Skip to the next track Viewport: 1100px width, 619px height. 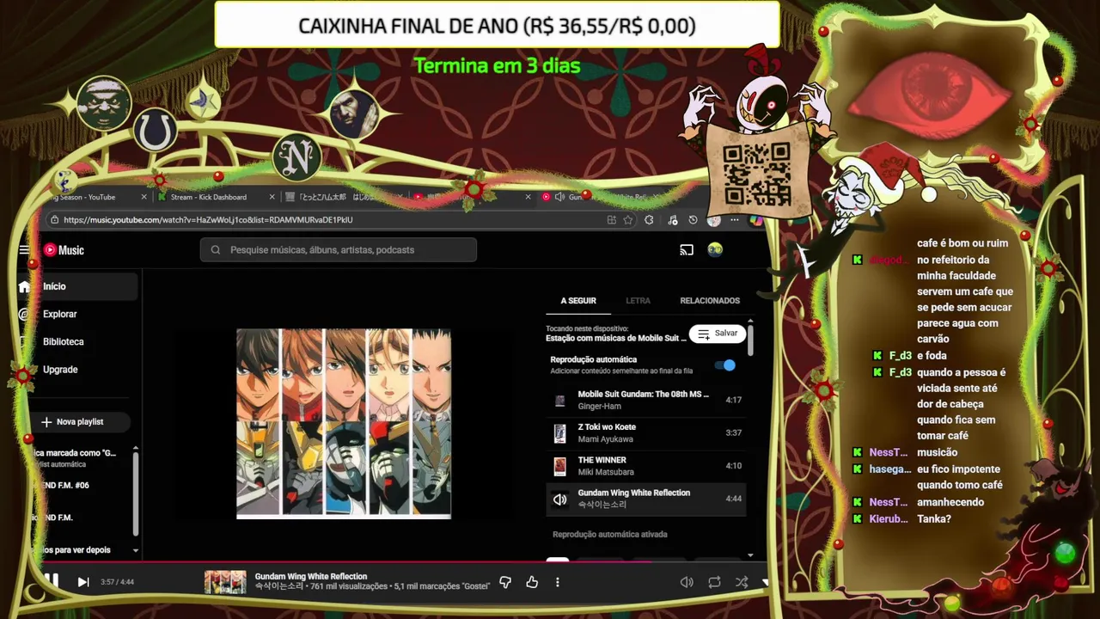tap(83, 582)
